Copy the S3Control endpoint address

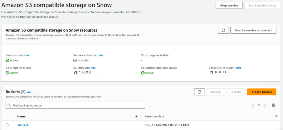click(x=211, y=73)
